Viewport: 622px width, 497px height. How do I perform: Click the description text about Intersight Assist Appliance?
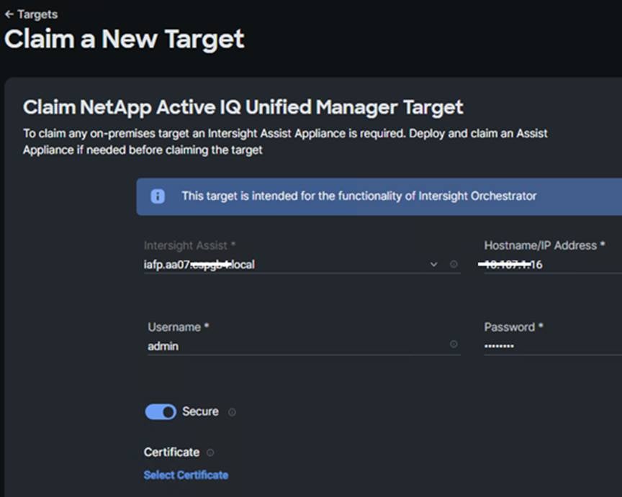point(285,142)
